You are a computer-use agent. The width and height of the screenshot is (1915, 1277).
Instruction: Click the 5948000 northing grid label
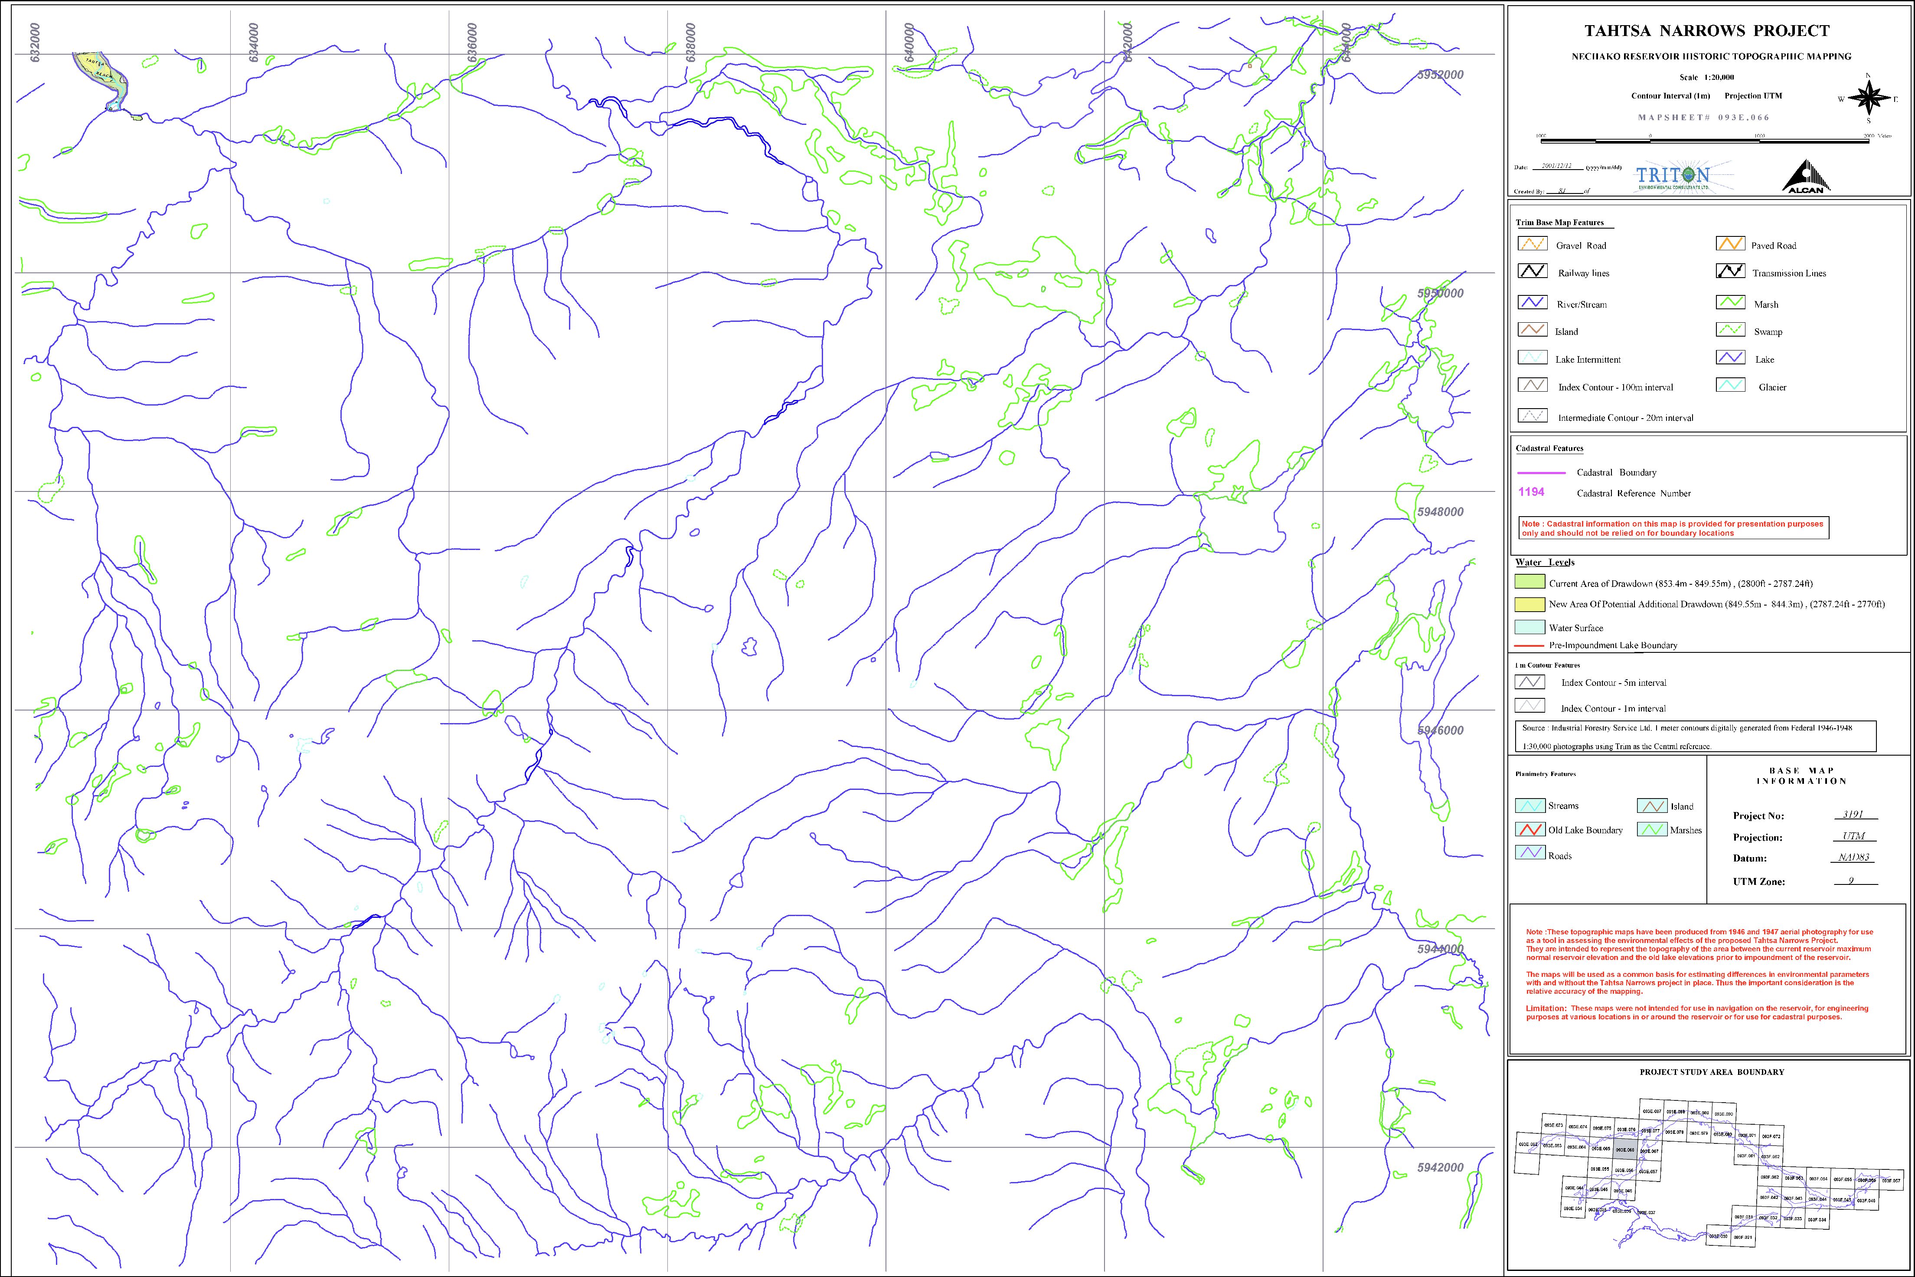tap(1440, 512)
